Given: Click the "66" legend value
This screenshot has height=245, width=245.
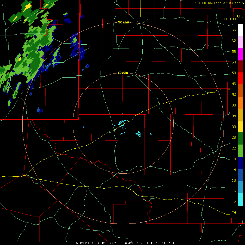Looking at the screenshot, I should (x=234, y=30).
